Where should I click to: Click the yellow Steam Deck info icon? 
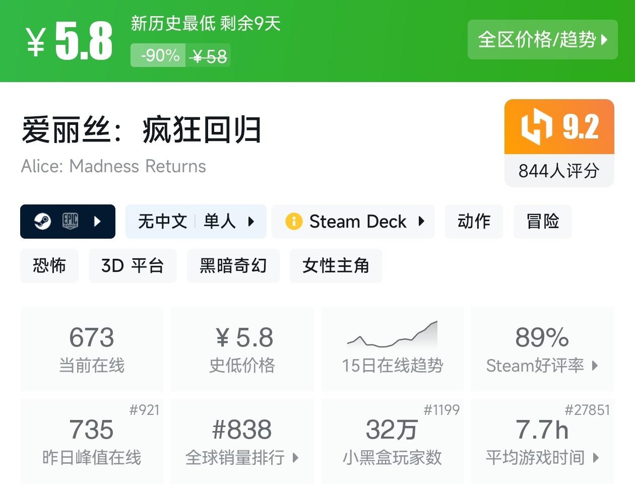[293, 221]
